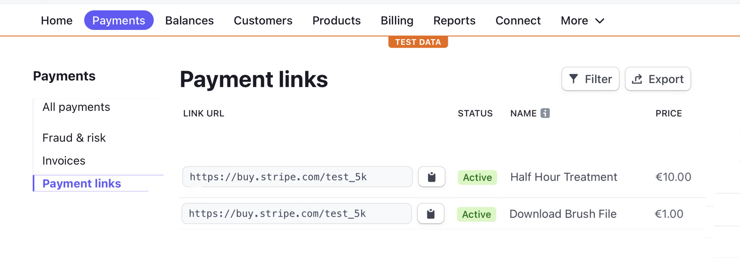Click the Export icon

coord(638,79)
